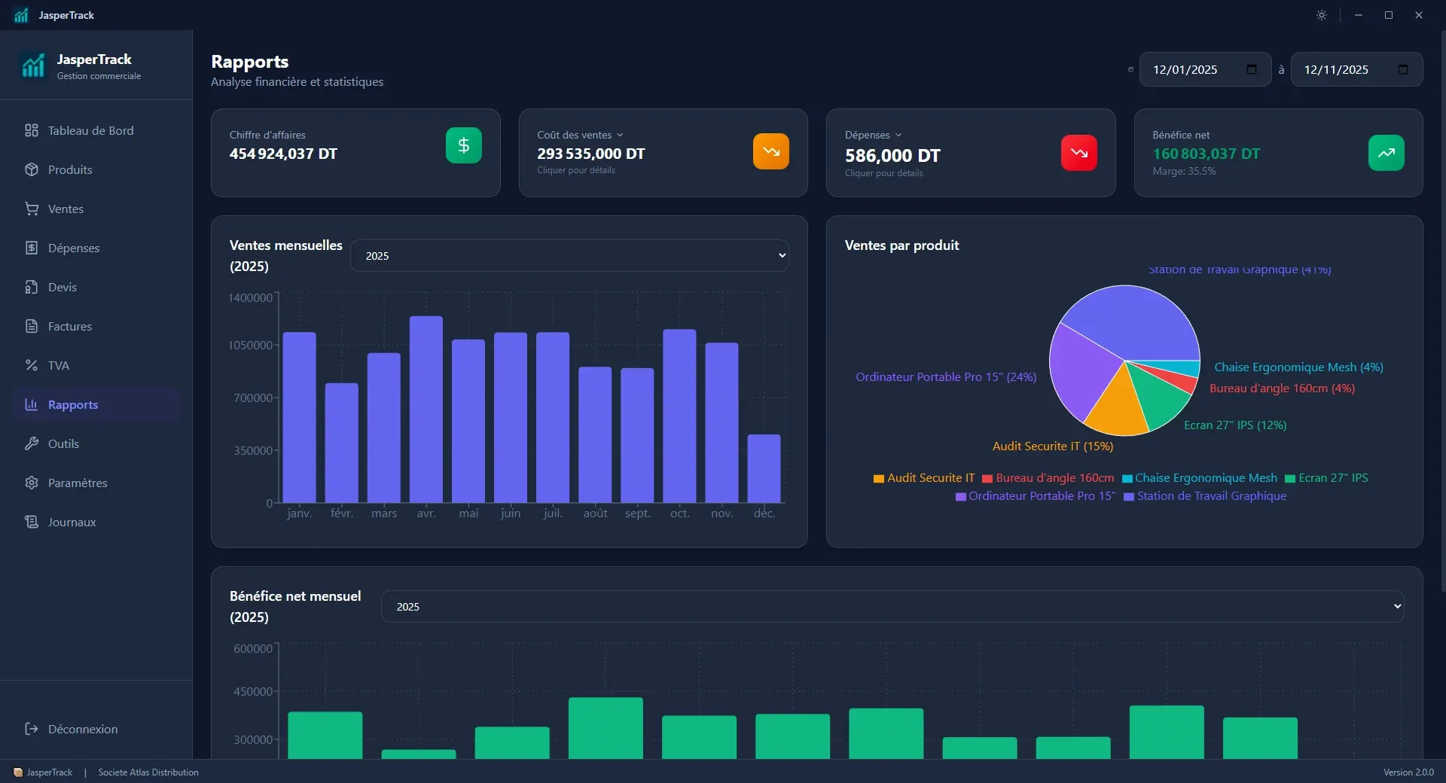1446x783 pixels.
Task: Click the start date field 12/01/2025
Action: (1205, 69)
